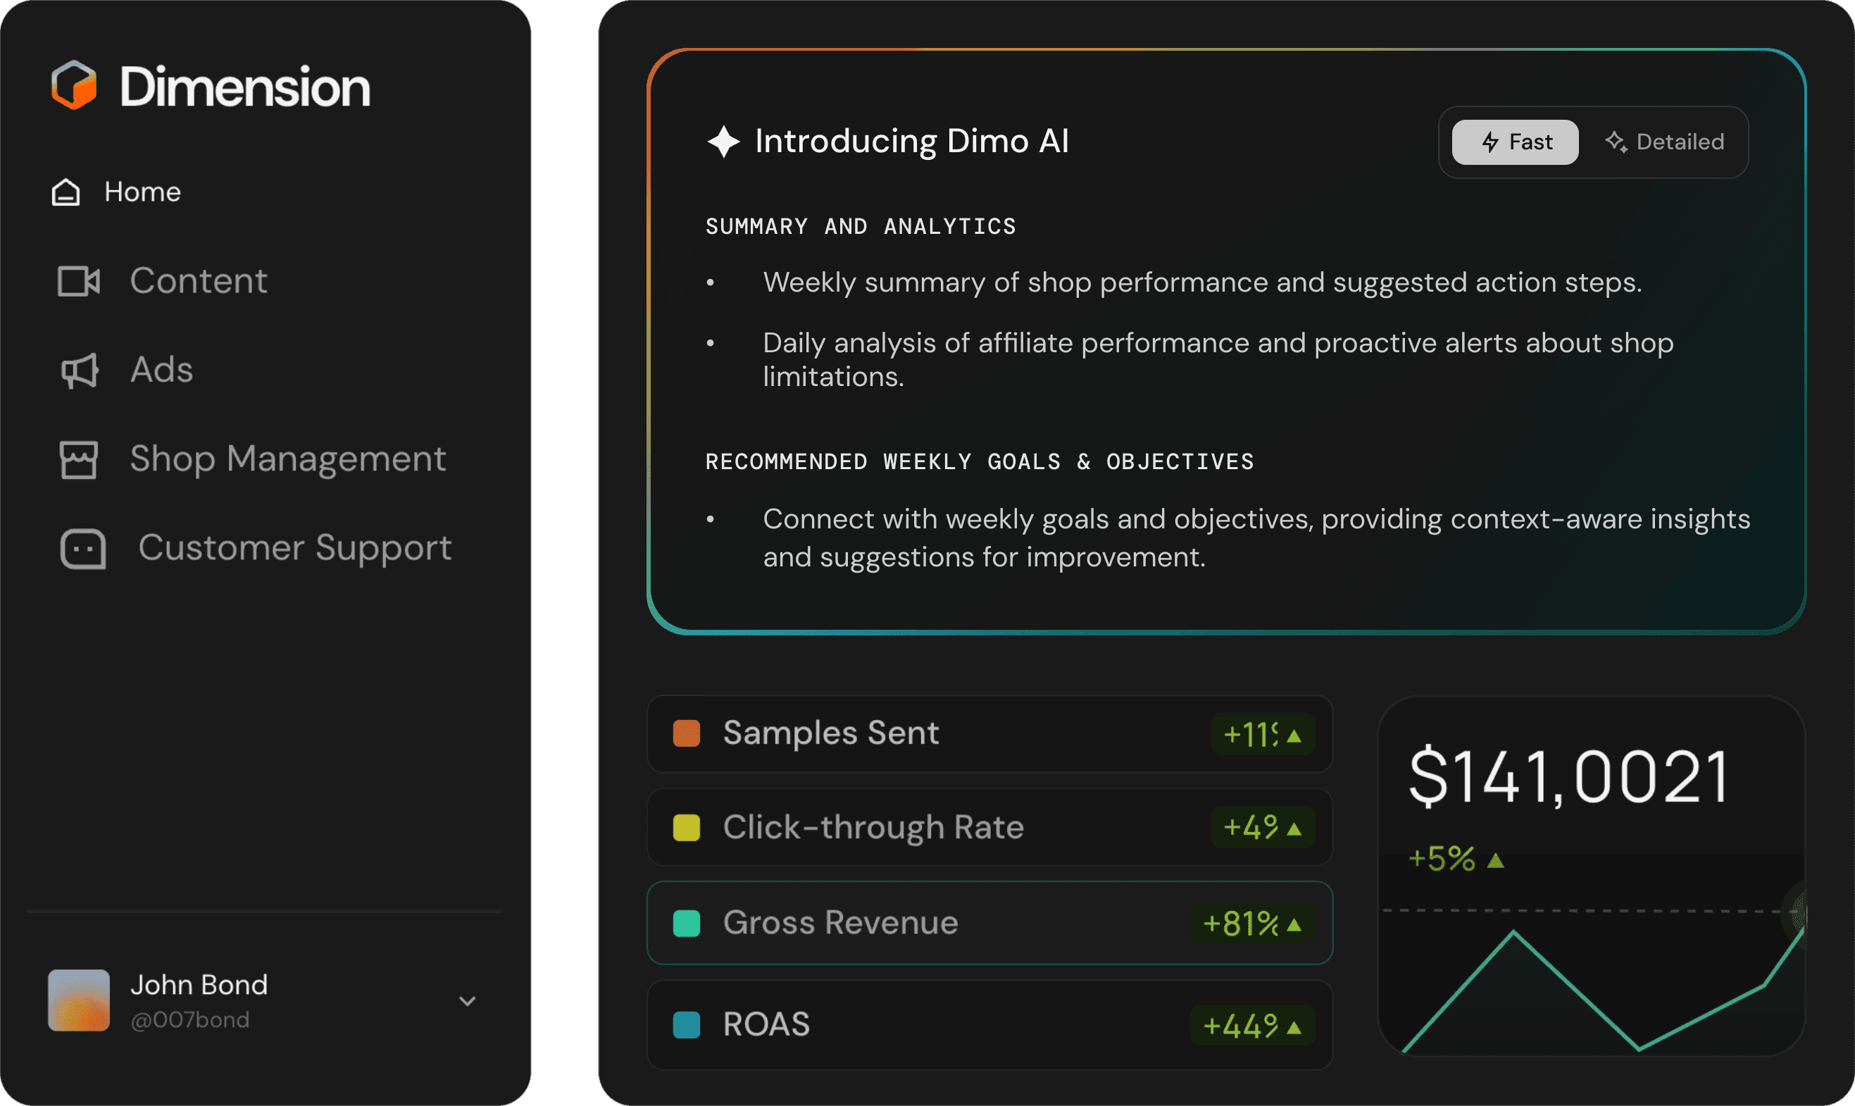Screen dimensions: 1855x1106
Task: Click John Bond's profile avatar thumbnail
Action: [79, 1000]
